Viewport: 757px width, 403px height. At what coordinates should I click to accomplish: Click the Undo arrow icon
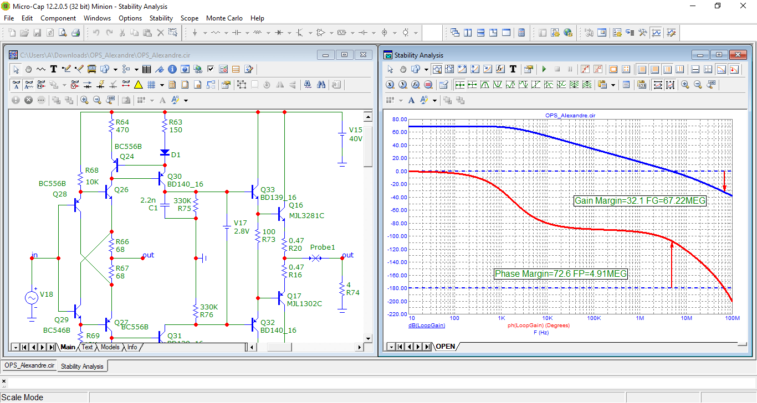tap(96, 33)
